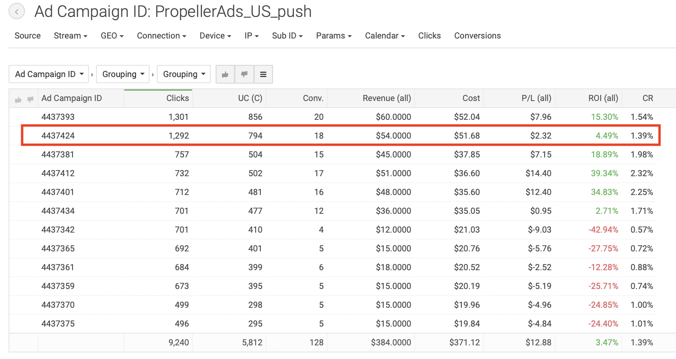The image size is (676, 359).
Task: Expand the Stream menu
Action: pyautogui.click(x=71, y=36)
